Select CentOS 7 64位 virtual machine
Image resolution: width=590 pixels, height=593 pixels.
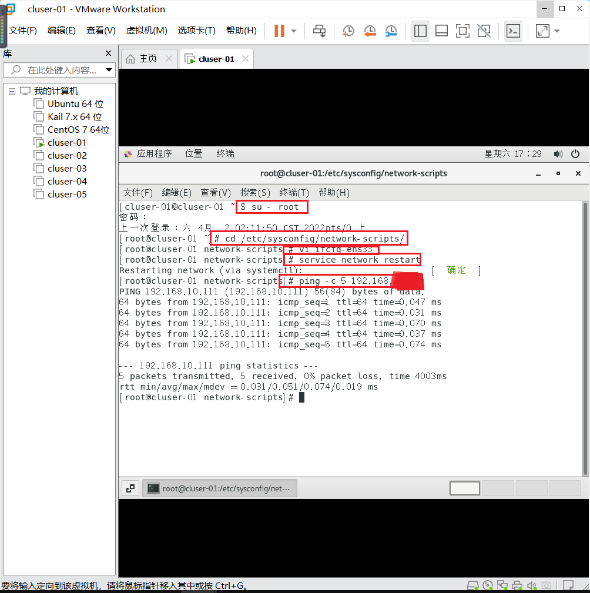(x=72, y=130)
